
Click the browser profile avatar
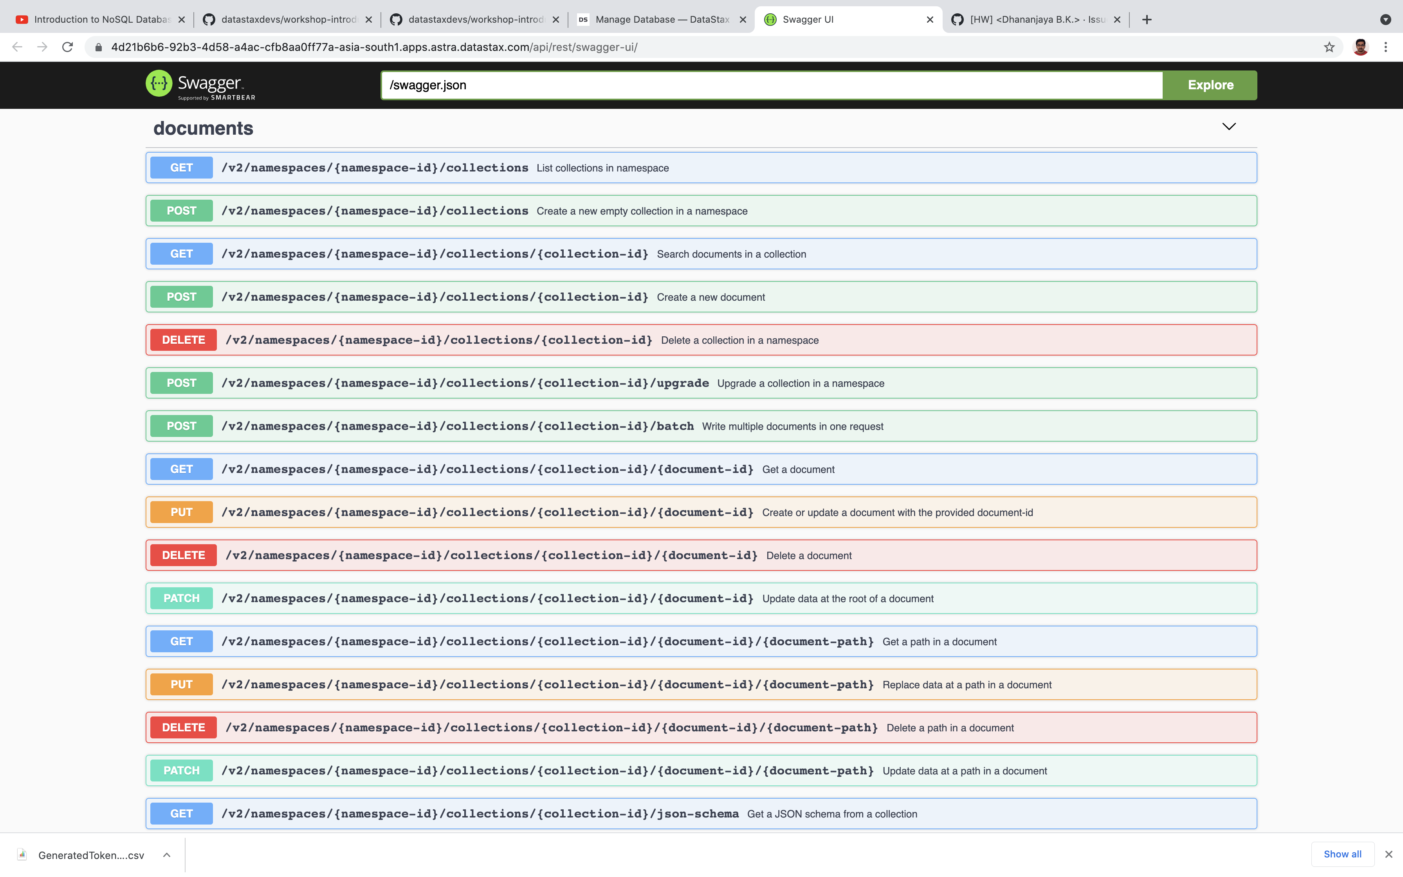click(x=1361, y=47)
